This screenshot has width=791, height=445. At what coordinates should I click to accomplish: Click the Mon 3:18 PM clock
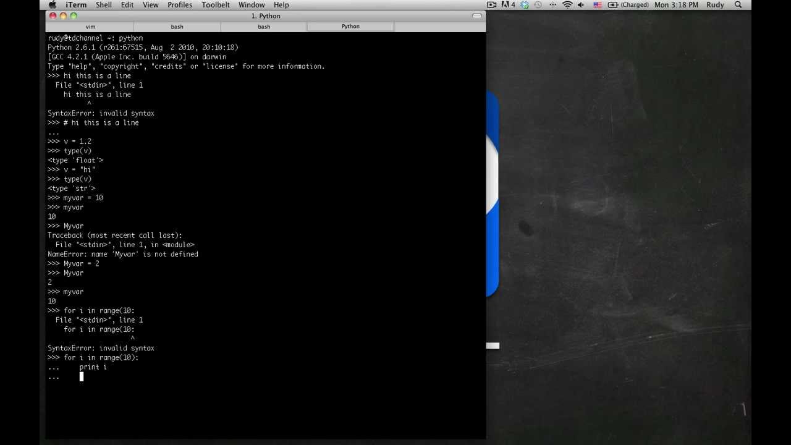point(676,5)
